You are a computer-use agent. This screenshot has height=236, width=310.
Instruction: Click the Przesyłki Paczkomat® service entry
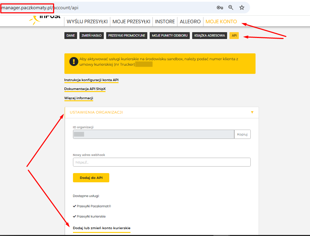coord(92,206)
